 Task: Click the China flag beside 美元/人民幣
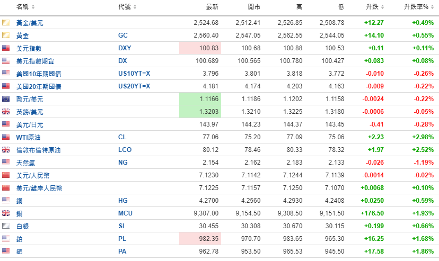[6, 175]
